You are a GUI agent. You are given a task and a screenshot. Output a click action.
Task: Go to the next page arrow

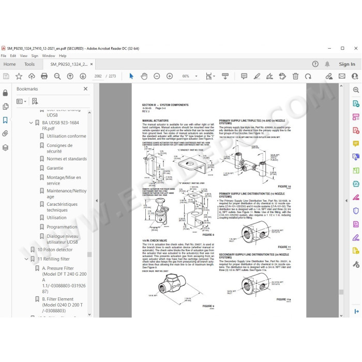tap(83, 76)
